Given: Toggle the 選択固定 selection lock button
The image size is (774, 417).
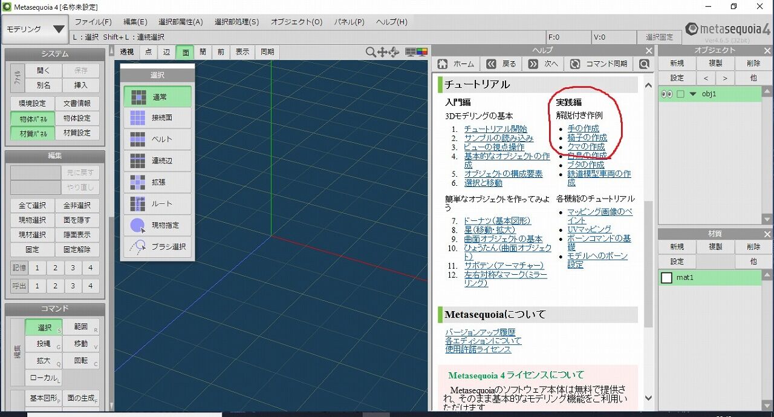Looking at the screenshot, I should (659, 37).
